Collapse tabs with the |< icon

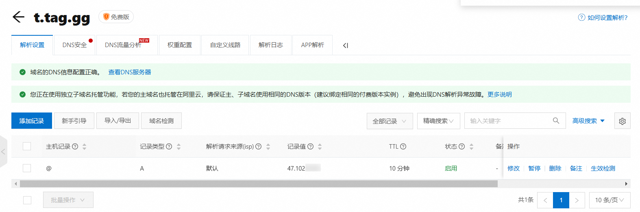(345, 45)
